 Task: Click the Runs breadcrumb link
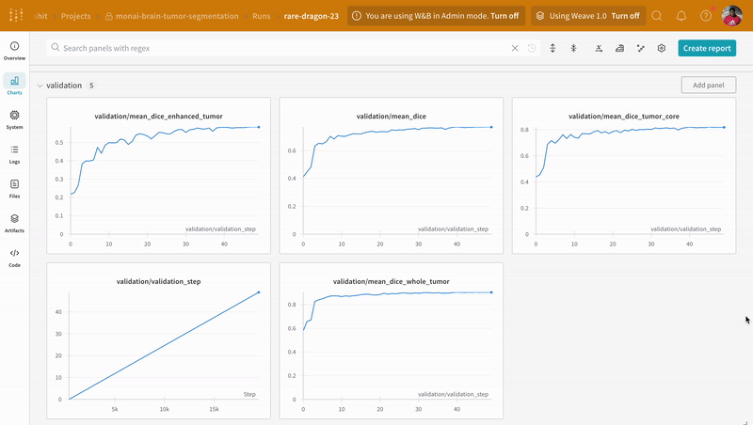[263, 16]
